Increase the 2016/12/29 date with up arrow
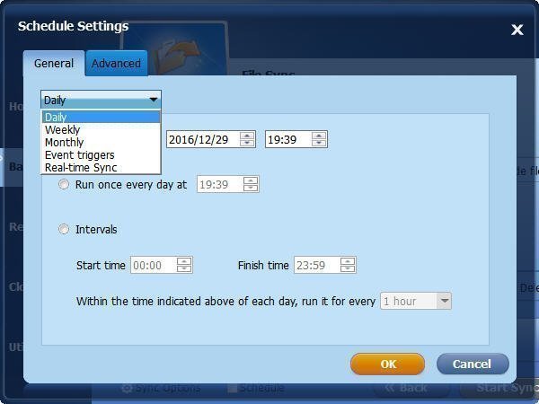This screenshot has width=539, height=404. point(247,136)
